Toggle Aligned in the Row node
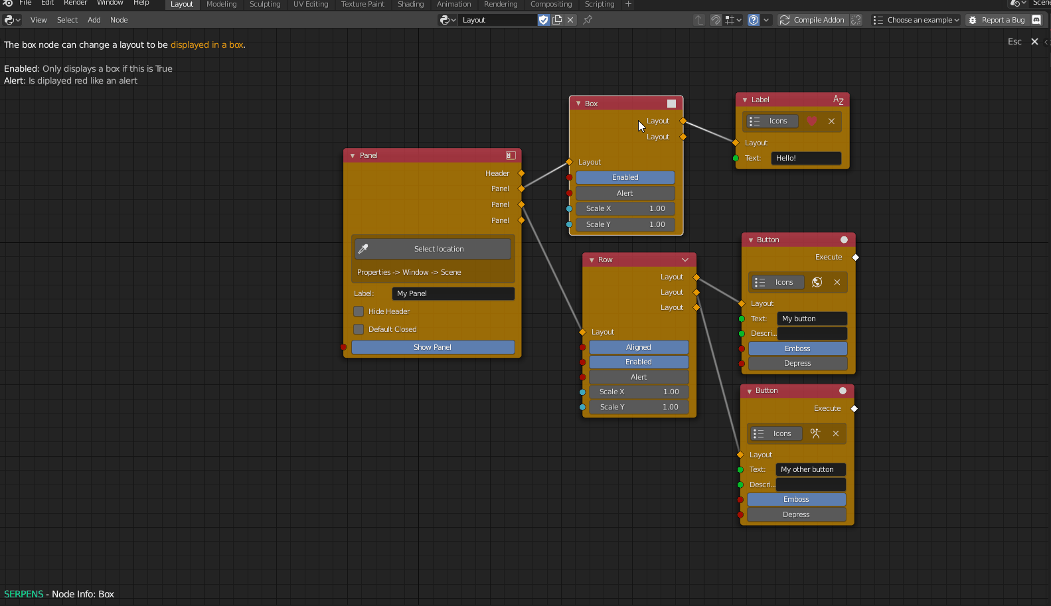Viewport: 1051px width, 606px height. (x=639, y=347)
